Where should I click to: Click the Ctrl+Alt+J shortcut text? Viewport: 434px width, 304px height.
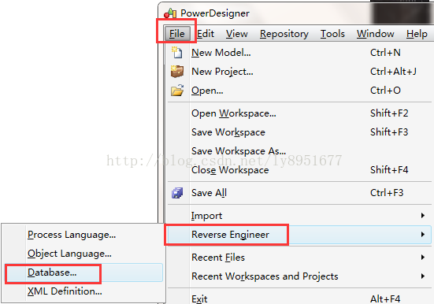pos(393,72)
